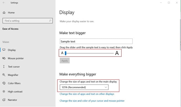Click the Display monitor icon in sidebar
The width and height of the screenshot is (181, 107).
4,50
